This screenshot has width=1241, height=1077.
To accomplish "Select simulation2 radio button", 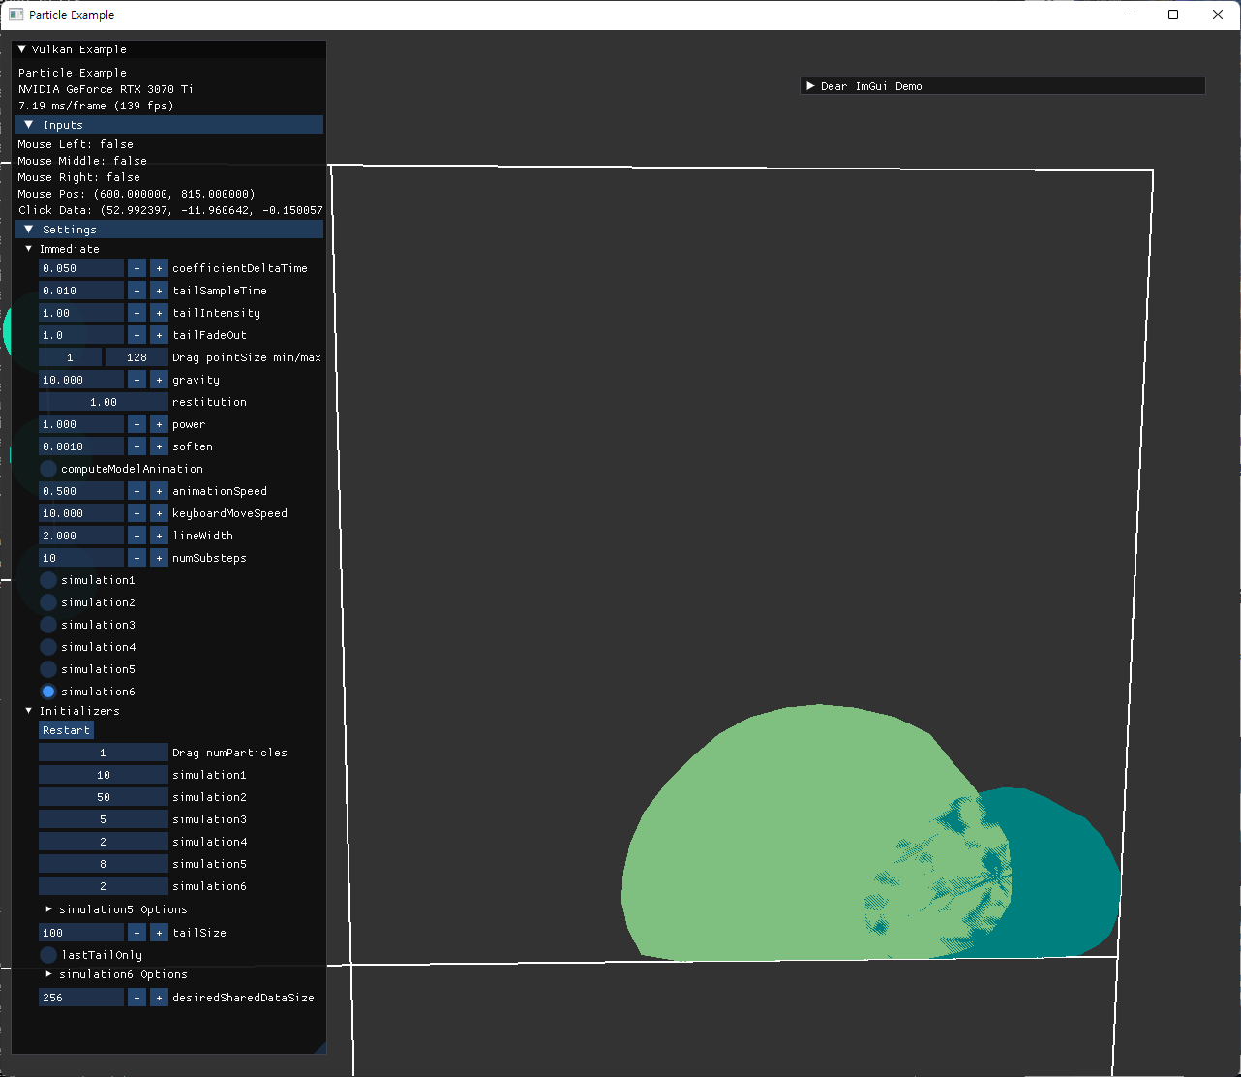I will click(48, 602).
